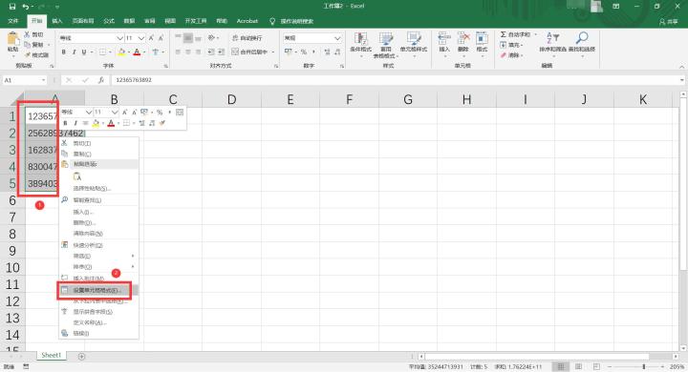
Task: Add a new sheet with plus button
Action: [81, 356]
